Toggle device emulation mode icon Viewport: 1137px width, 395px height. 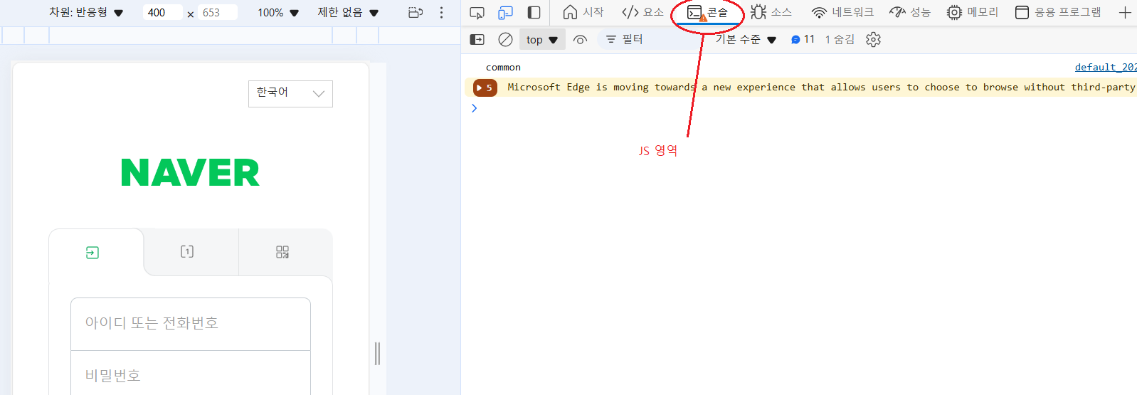pos(505,13)
